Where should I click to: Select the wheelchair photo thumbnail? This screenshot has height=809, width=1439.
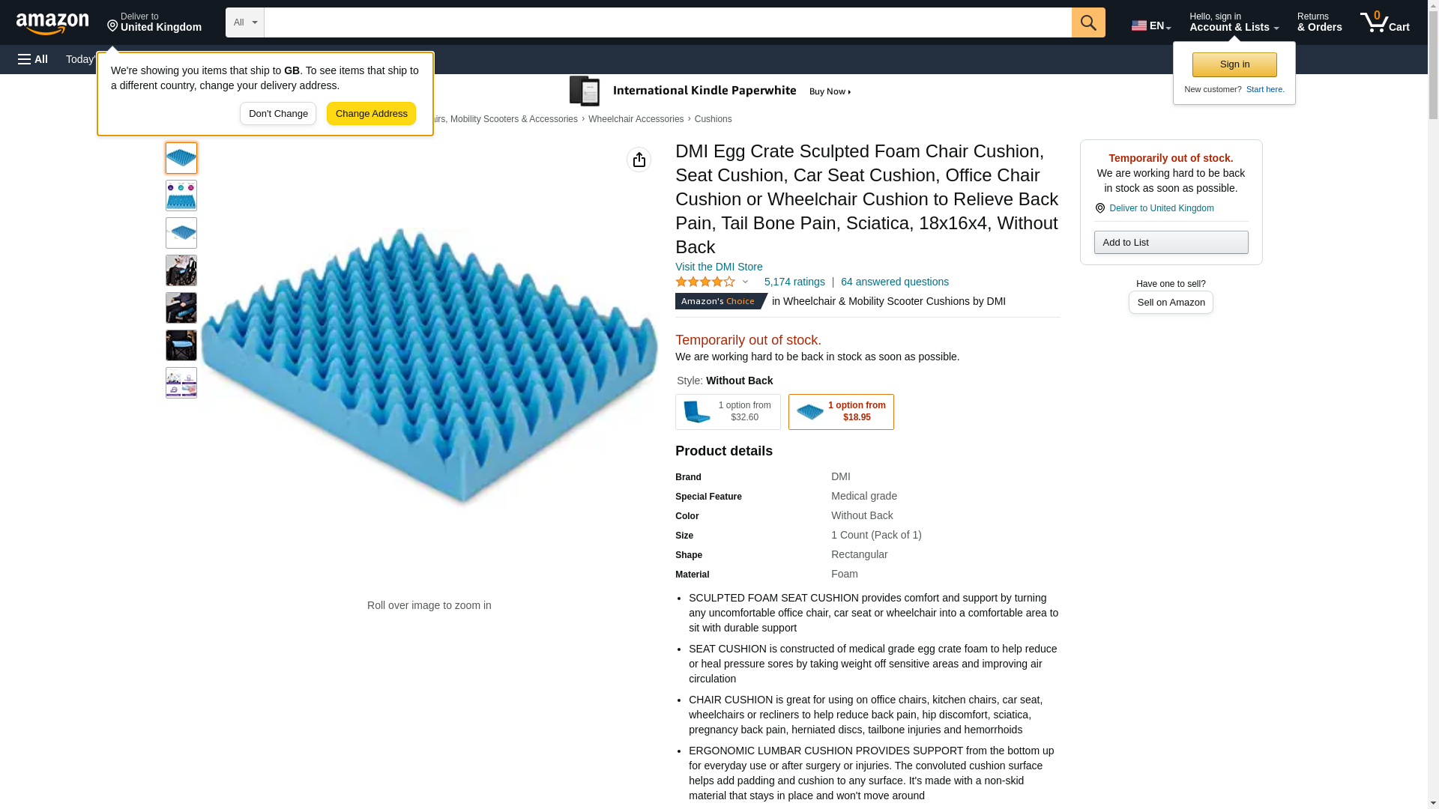(181, 270)
